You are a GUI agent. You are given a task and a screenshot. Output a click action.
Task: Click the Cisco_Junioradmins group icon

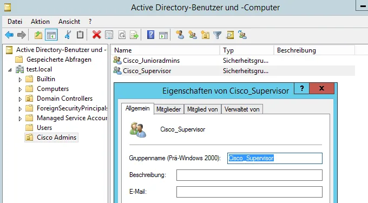[x=117, y=60]
